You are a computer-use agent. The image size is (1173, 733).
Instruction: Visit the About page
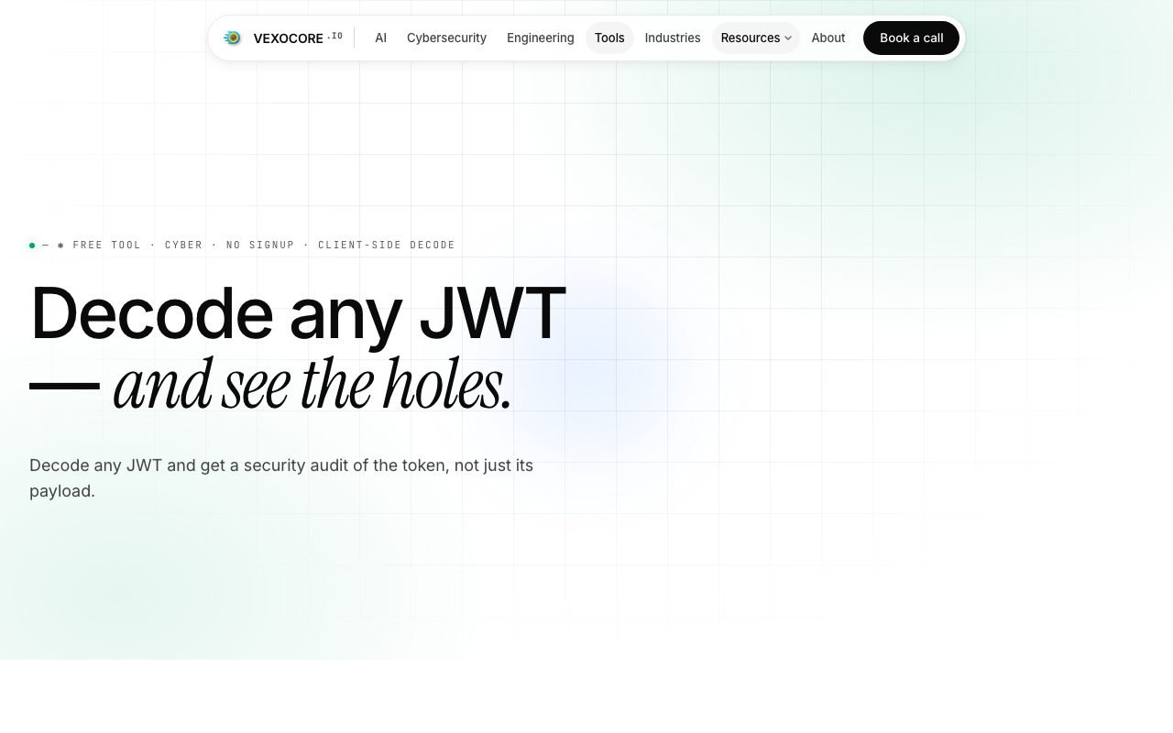click(828, 38)
